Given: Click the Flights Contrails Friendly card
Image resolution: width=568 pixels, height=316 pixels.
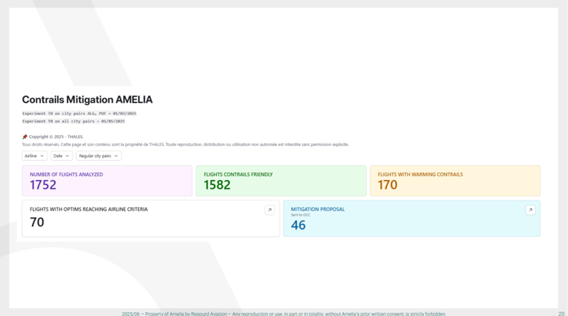Looking at the screenshot, I should coord(280,181).
